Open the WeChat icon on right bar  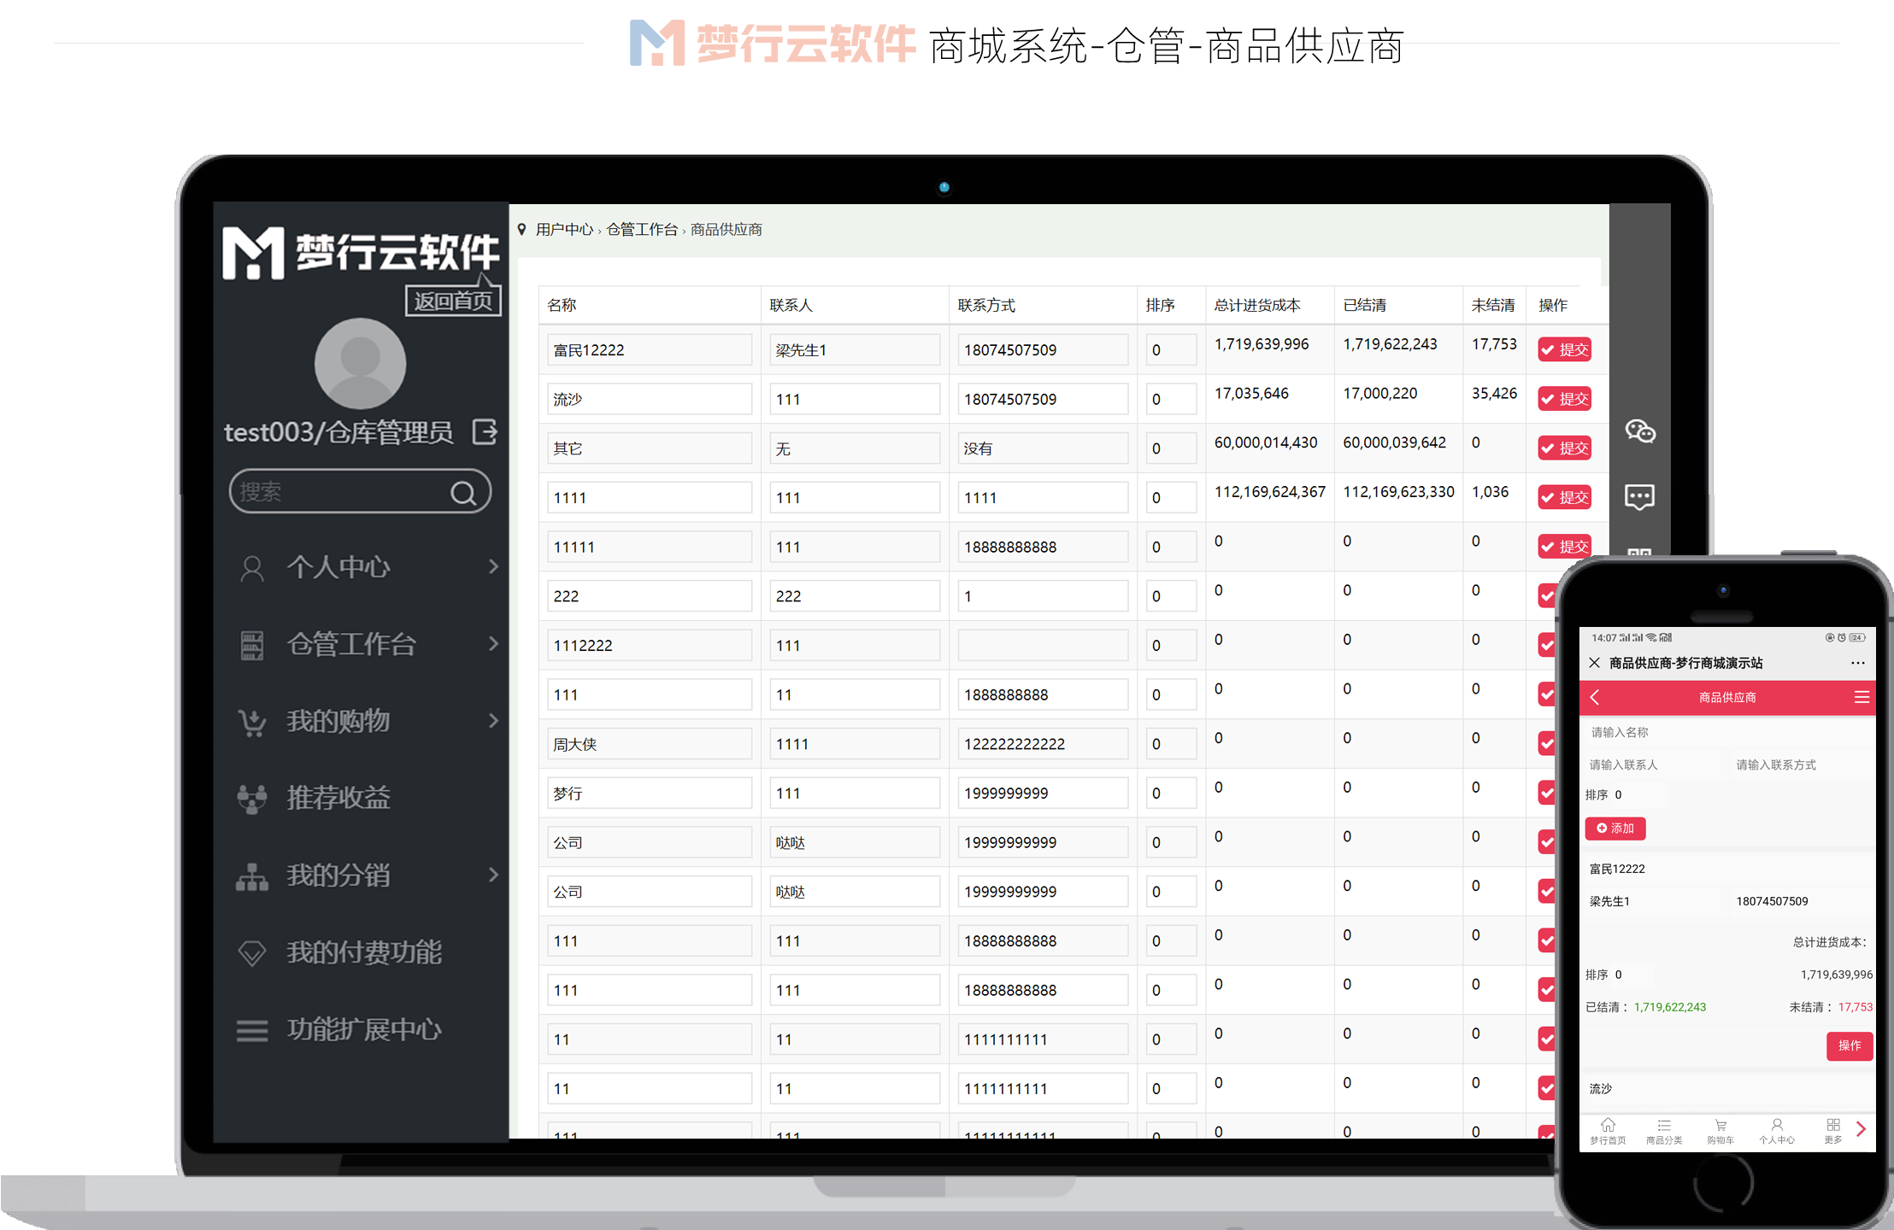pos(1640,431)
